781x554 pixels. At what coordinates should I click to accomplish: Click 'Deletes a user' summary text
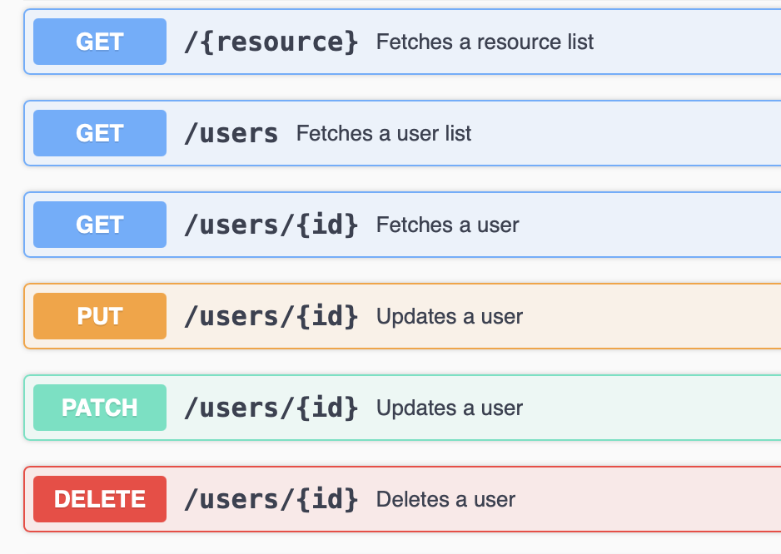click(446, 499)
